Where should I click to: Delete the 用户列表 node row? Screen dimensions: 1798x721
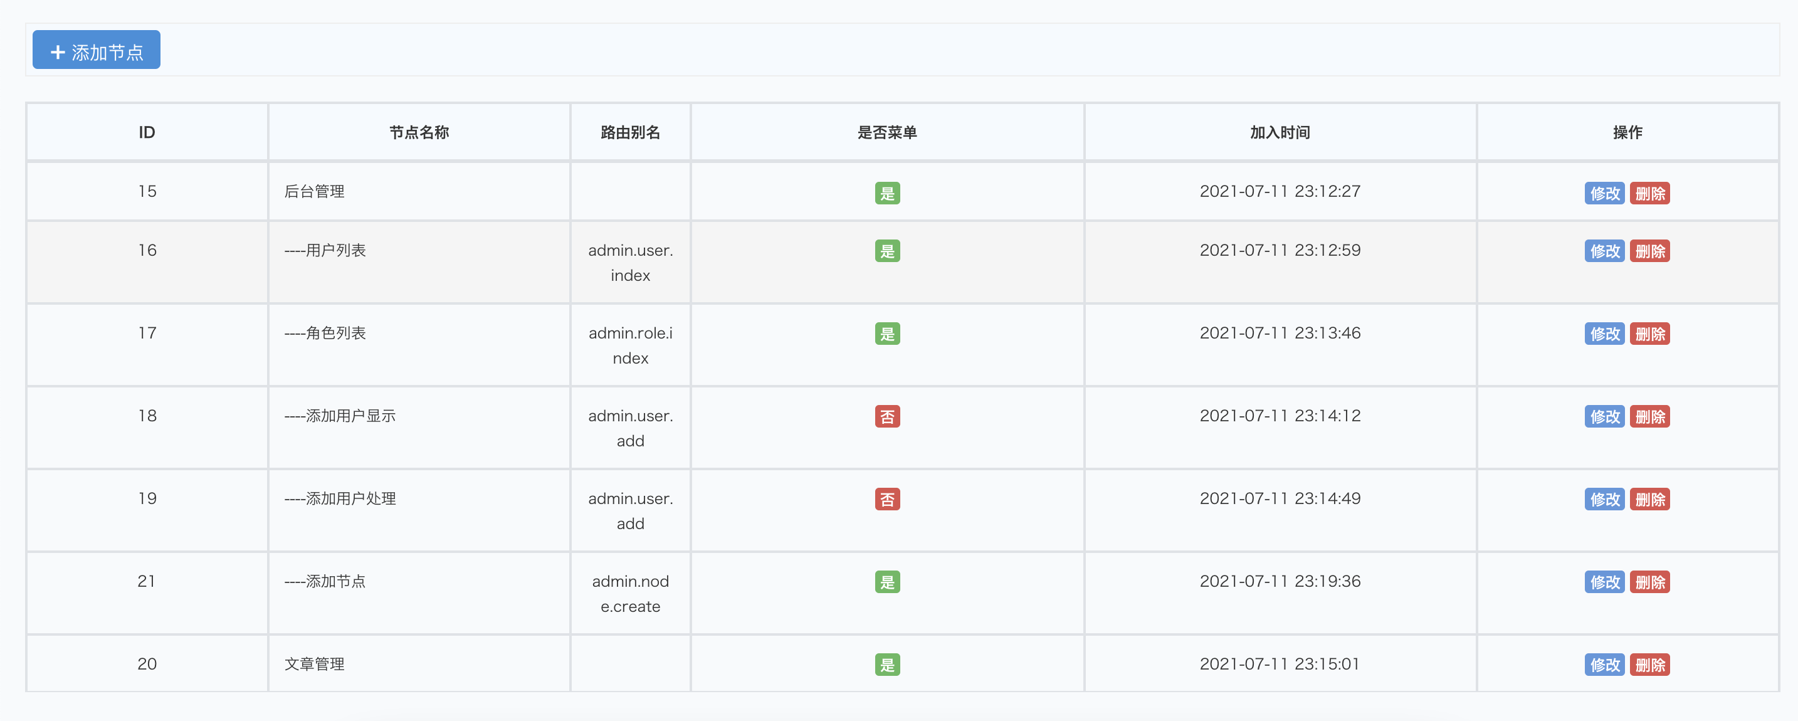(1649, 251)
